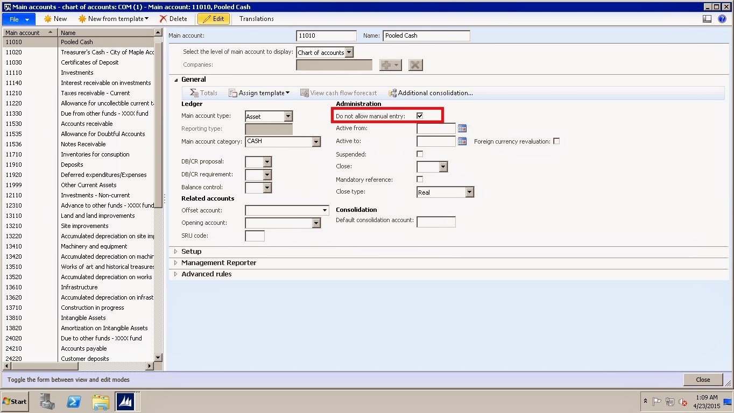Open Dynamics AX help with the question mark
Screen dimensions: 734x413
722,18
